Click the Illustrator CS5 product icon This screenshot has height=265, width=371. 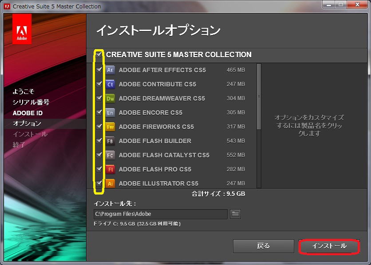point(110,183)
